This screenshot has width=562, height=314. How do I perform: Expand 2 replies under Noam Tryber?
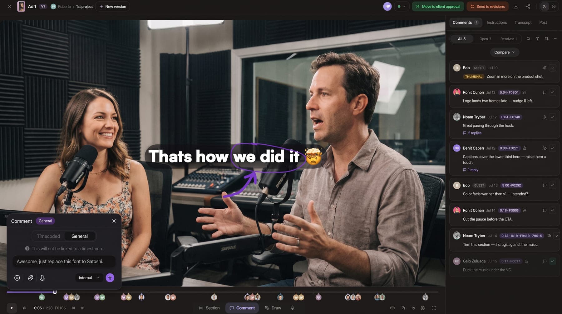click(x=472, y=133)
